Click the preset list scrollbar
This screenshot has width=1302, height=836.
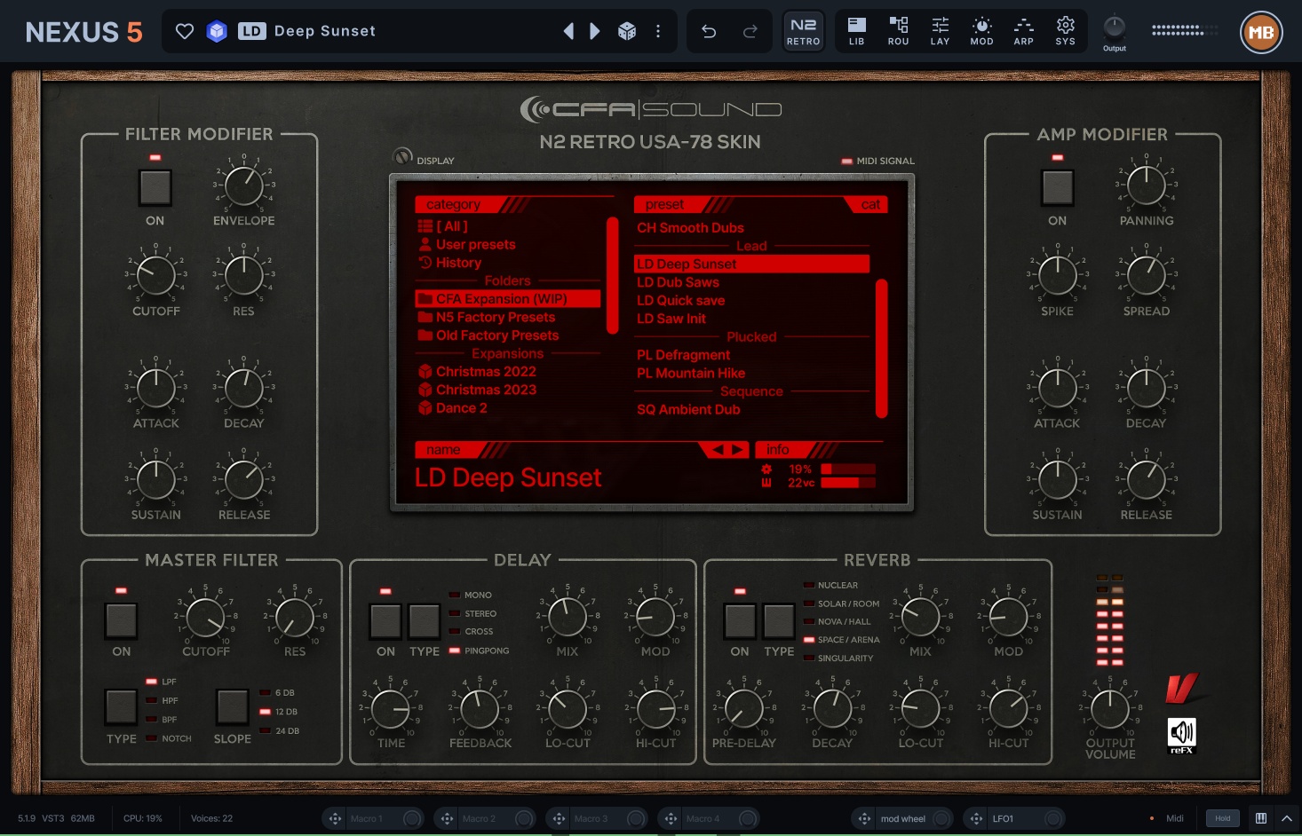882,348
